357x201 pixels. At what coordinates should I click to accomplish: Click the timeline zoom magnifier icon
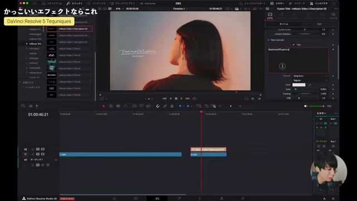214,106
